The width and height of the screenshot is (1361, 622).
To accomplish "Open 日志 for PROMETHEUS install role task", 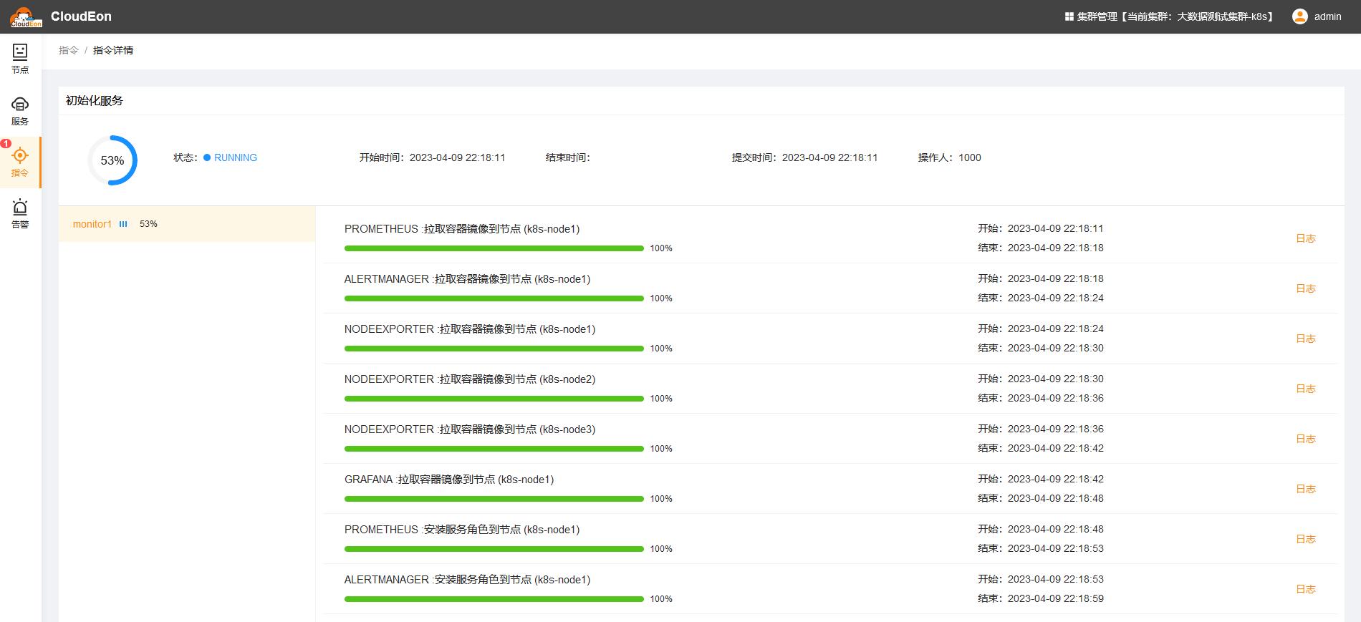I will coord(1306,539).
